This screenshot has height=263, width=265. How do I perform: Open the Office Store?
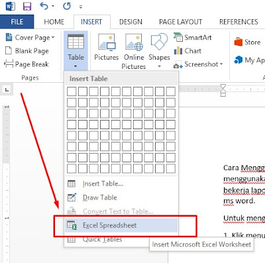(247, 42)
